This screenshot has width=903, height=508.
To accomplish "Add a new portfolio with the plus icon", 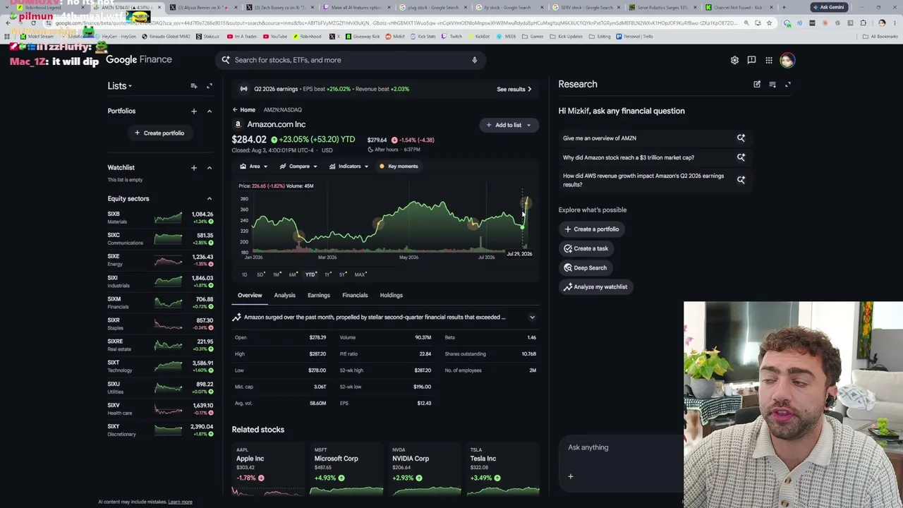I will (x=193, y=111).
